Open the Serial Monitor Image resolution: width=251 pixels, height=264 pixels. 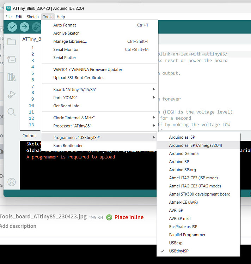tap(99, 49)
